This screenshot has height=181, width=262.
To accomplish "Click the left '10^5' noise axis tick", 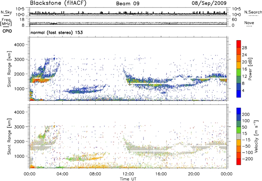I will (x=20, y=9).
